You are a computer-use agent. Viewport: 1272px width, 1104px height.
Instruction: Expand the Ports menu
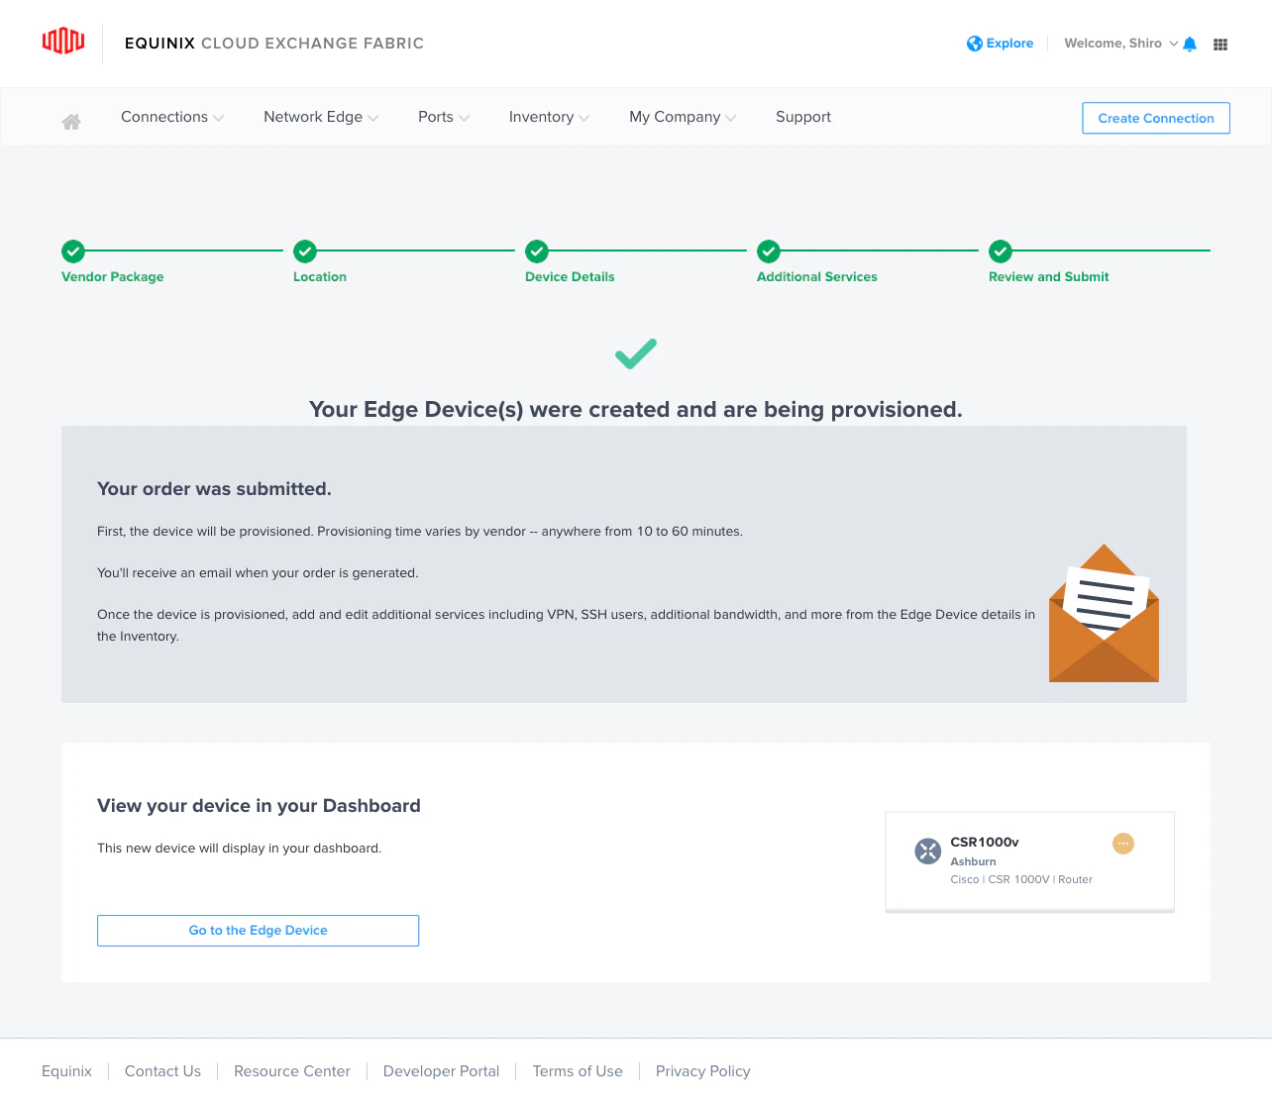click(x=444, y=117)
